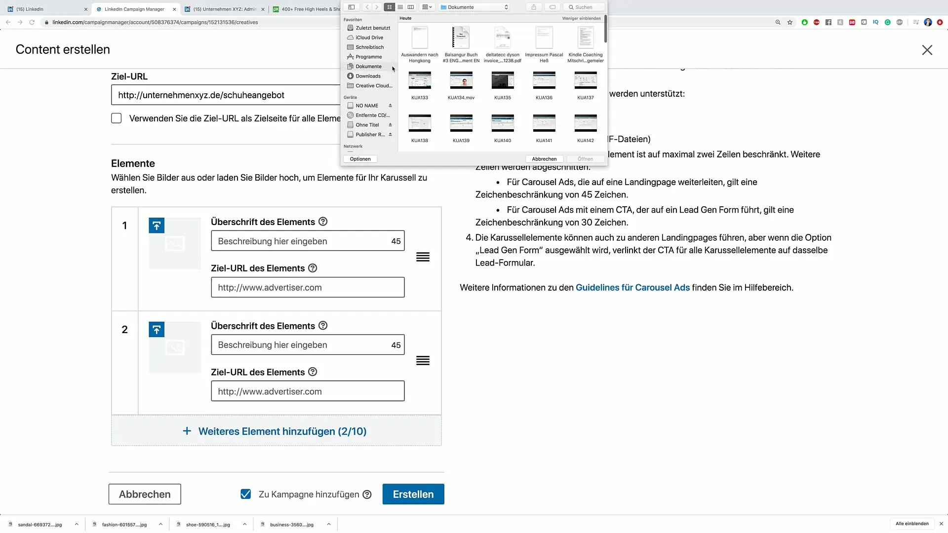
Task: Click Programme in Favoriten sidebar
Action: (x=368, y=57)
